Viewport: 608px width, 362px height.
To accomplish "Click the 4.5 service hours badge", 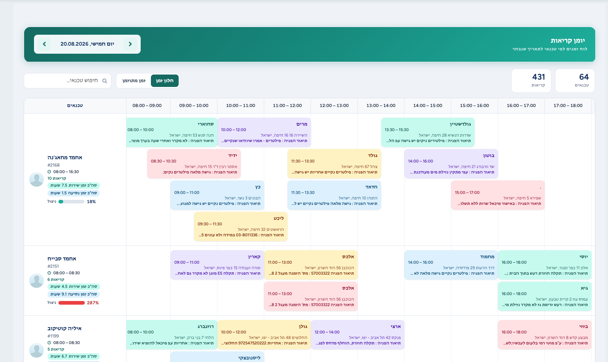I will pos(73,287).
